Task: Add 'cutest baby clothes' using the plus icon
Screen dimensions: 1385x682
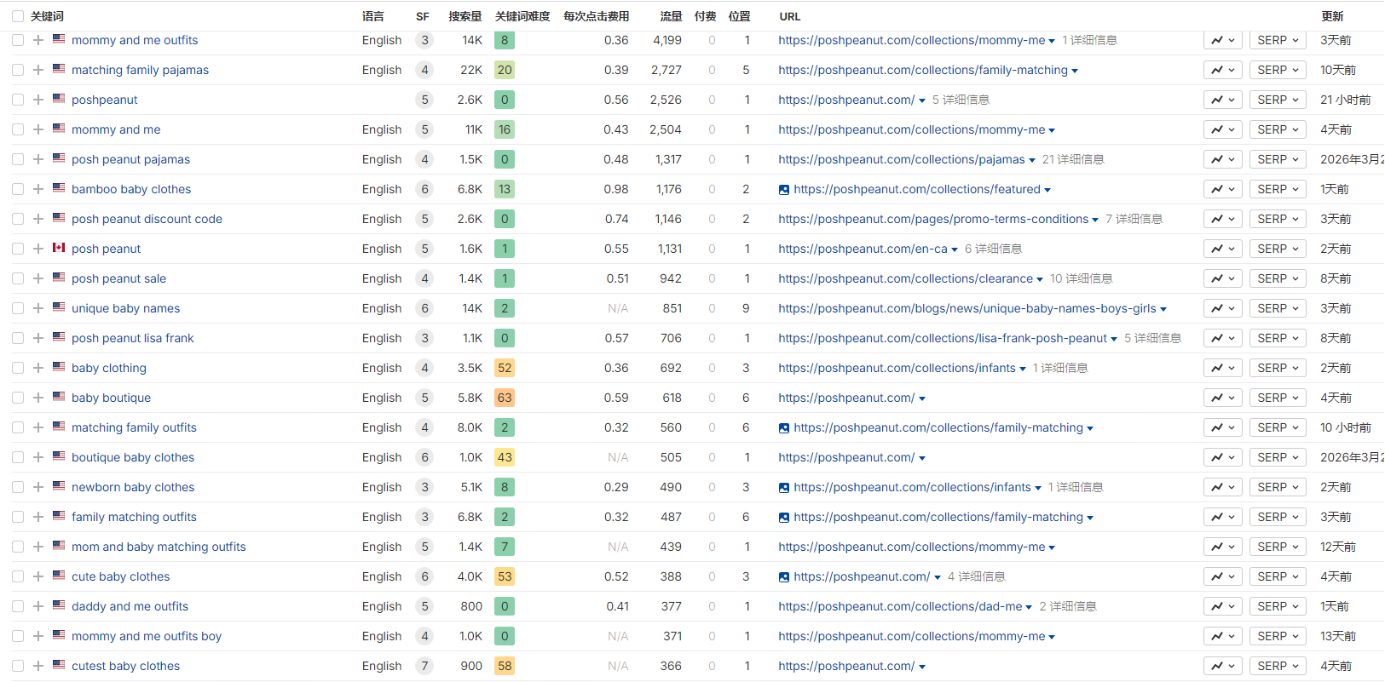Action: [x=38, y=666]
